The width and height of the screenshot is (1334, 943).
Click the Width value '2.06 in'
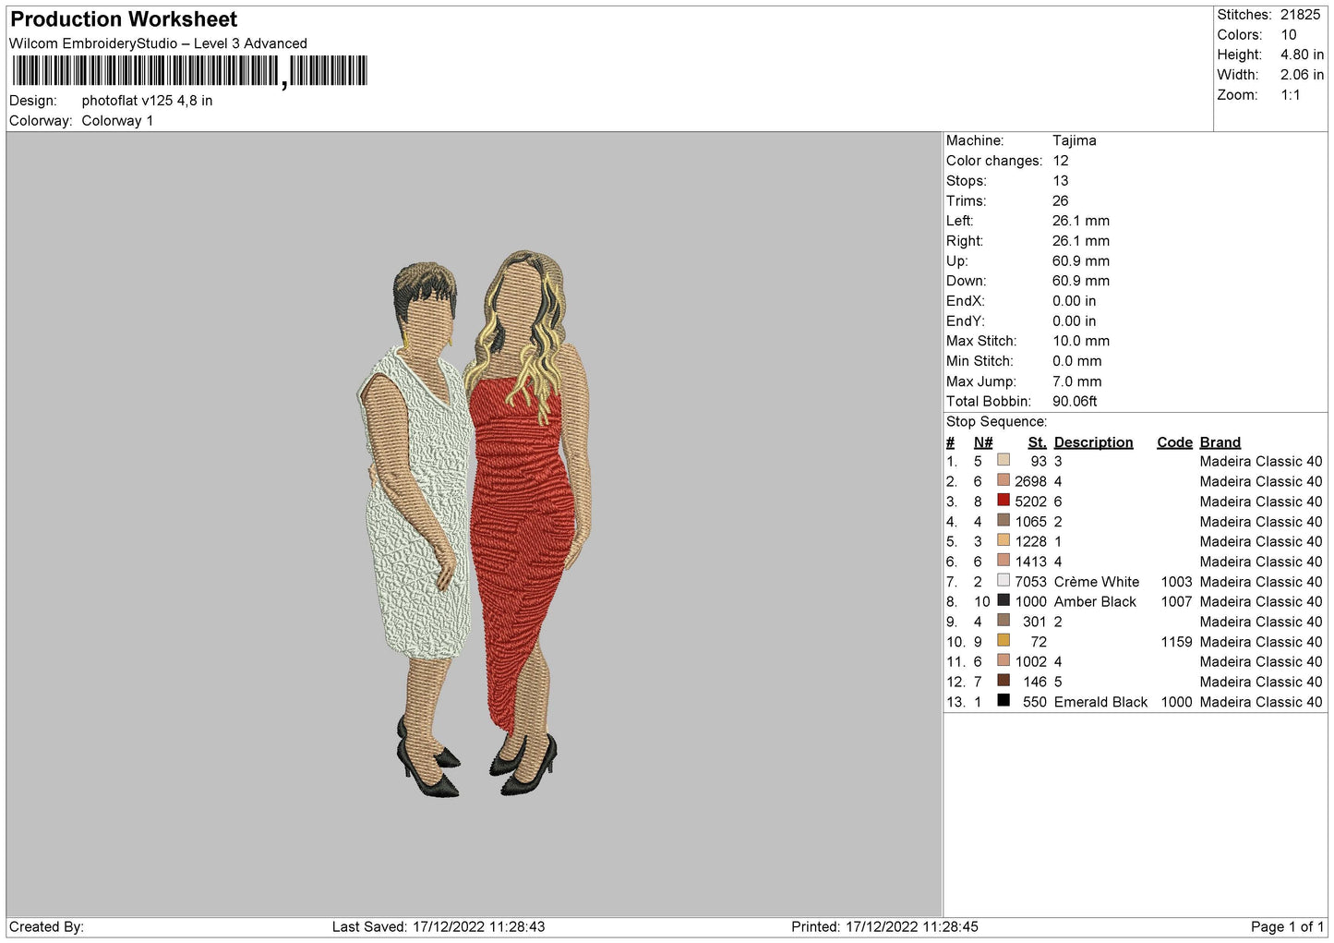tap(1302, 75)
